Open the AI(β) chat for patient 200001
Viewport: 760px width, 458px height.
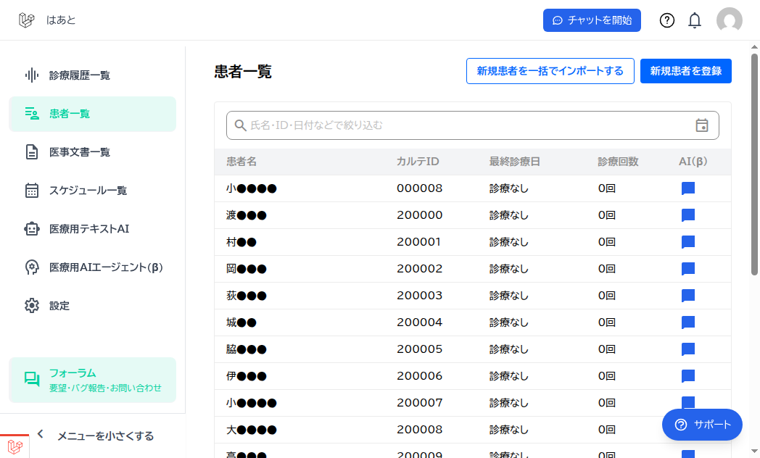pyautogui.click(x=687, y=241)
